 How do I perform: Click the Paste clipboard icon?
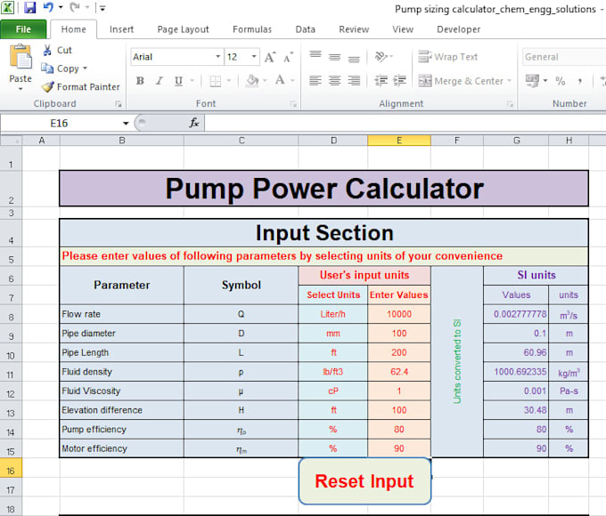click(20, 56)
